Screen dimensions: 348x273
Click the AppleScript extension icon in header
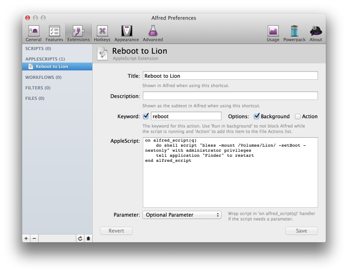tap(102, 53)
